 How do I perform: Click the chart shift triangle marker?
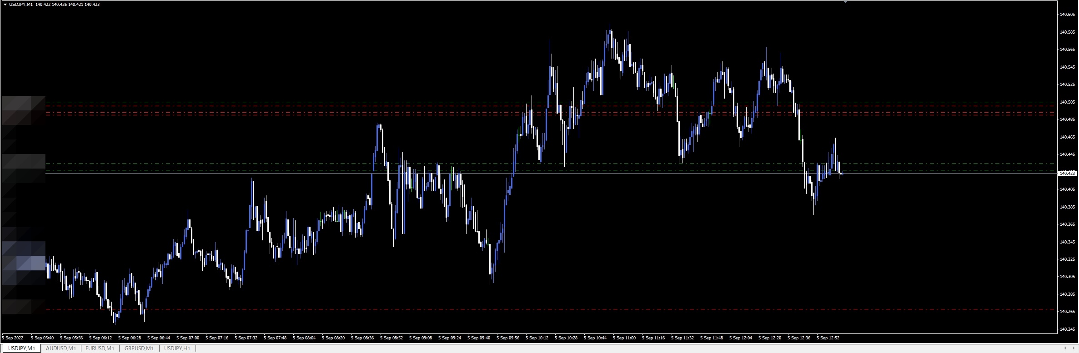point(845,2)
